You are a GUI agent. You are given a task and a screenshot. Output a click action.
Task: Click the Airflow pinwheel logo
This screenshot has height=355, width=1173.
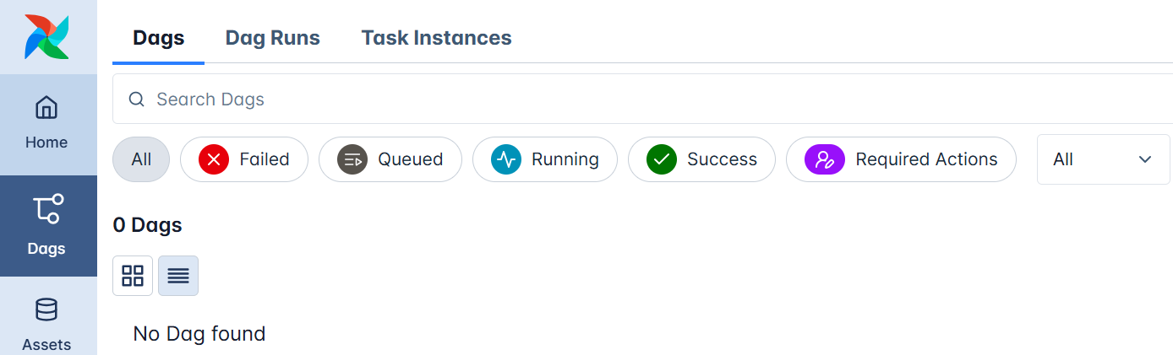[46, 36]
